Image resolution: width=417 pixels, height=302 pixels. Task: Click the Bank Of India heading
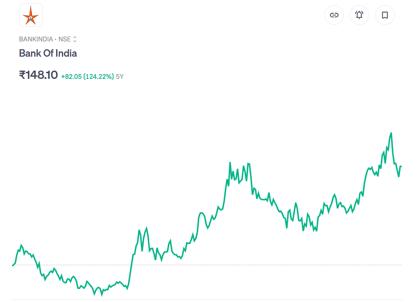point(48,53)
